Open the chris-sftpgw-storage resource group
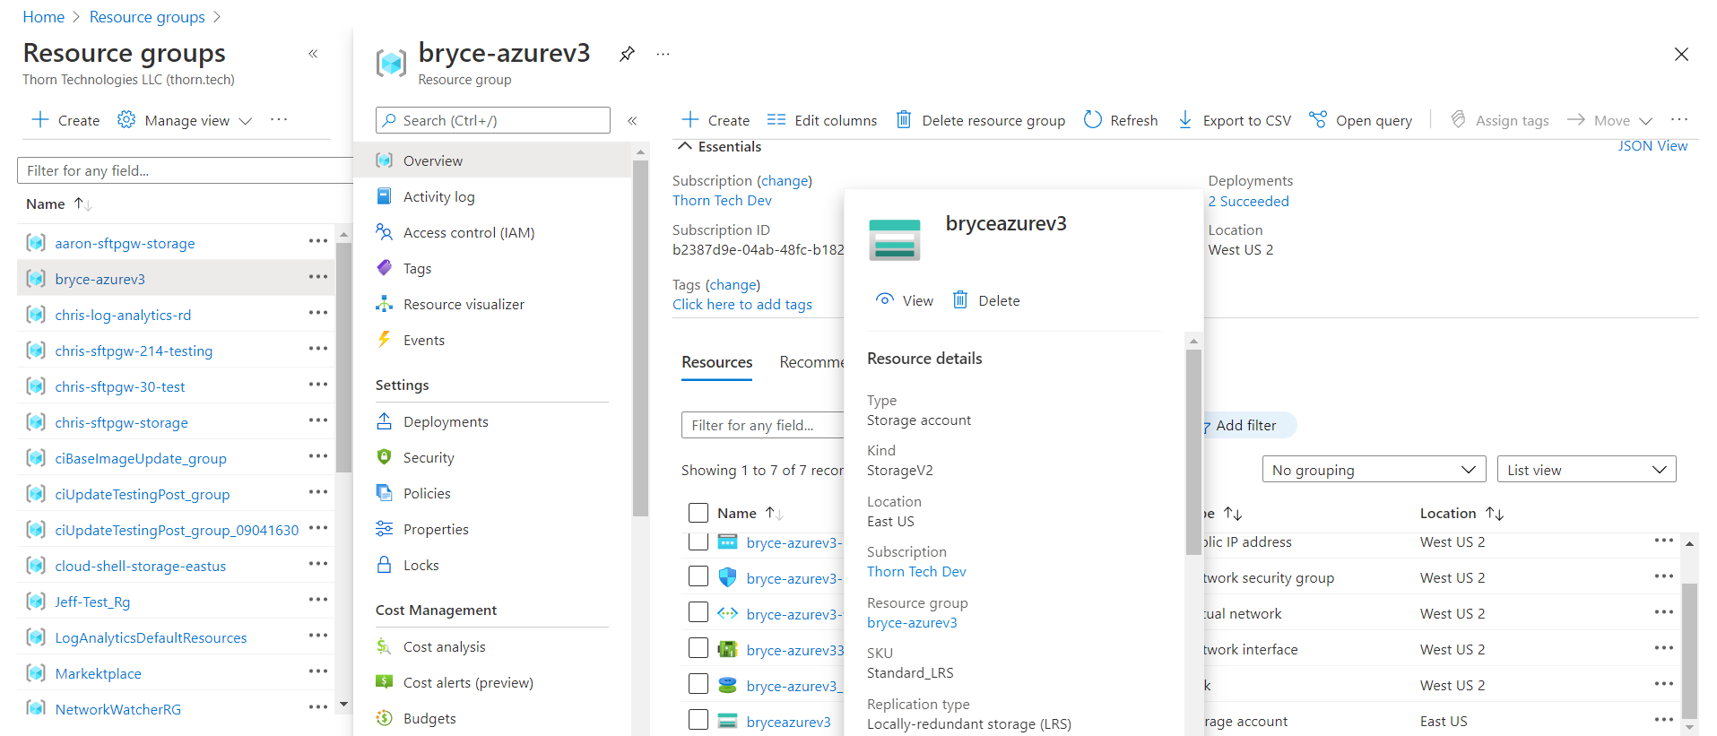This screenshot has width=1717, height=736. click(x=121, y=422)
